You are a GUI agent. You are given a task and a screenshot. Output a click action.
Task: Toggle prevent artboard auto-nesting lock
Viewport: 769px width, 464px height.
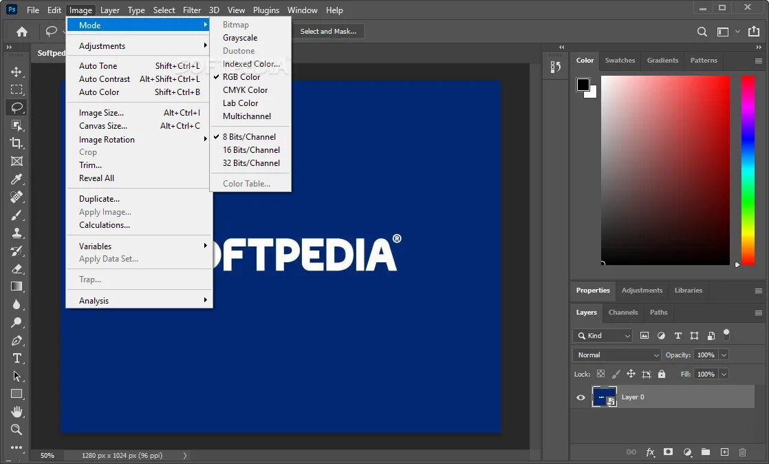click(647, 374)
